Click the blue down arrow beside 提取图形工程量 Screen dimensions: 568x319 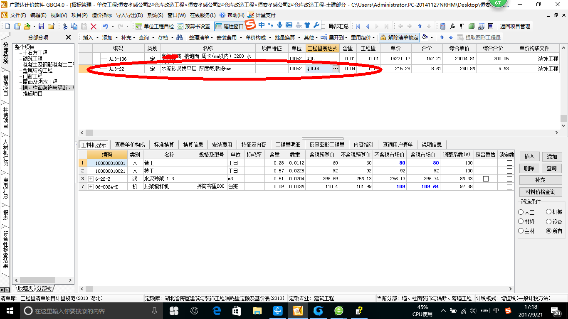pyautogui.click(x=450, y=37)
